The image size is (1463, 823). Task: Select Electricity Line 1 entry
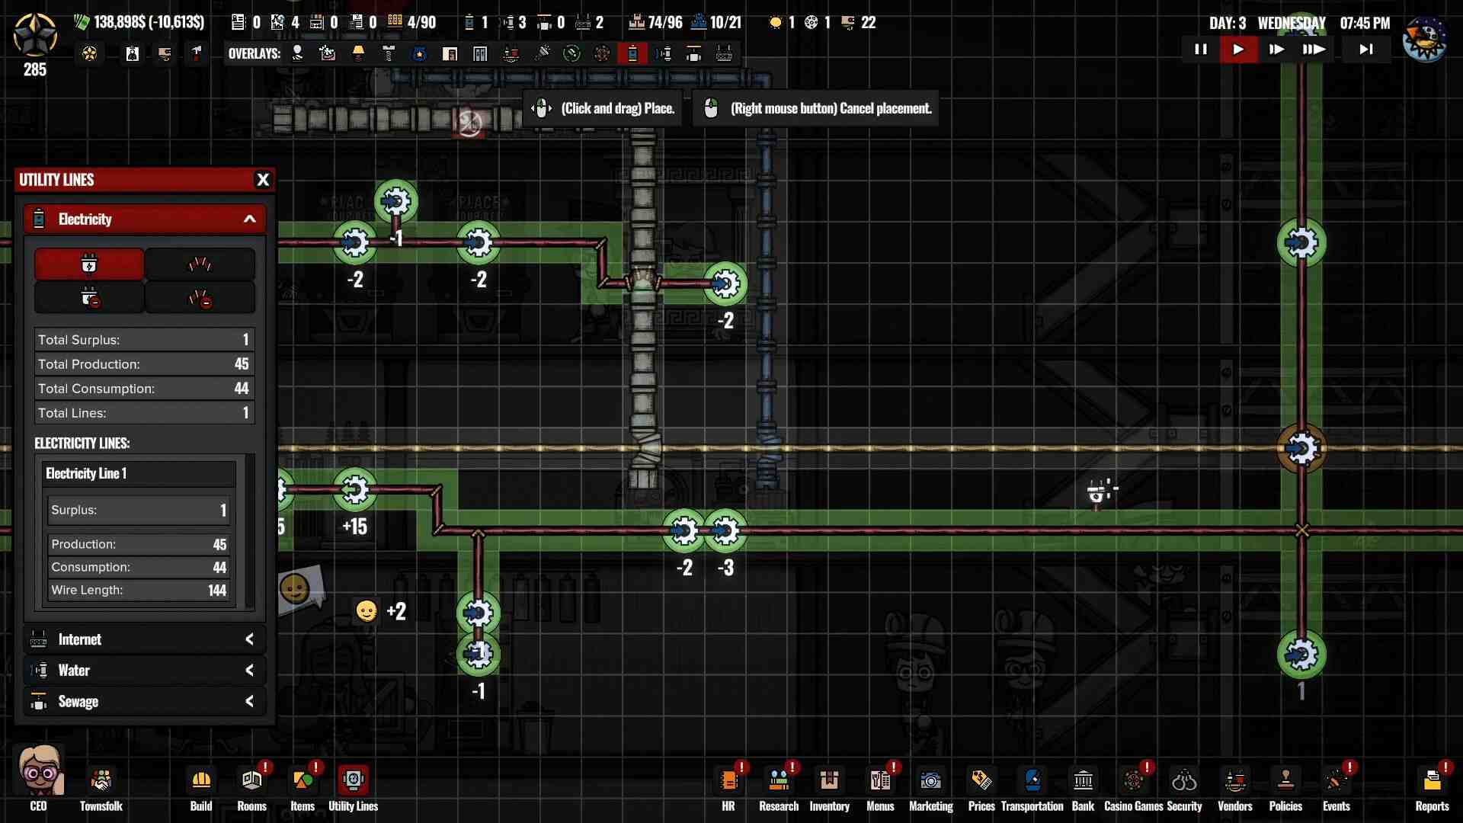pyautogui.click(x=138, y=473)
